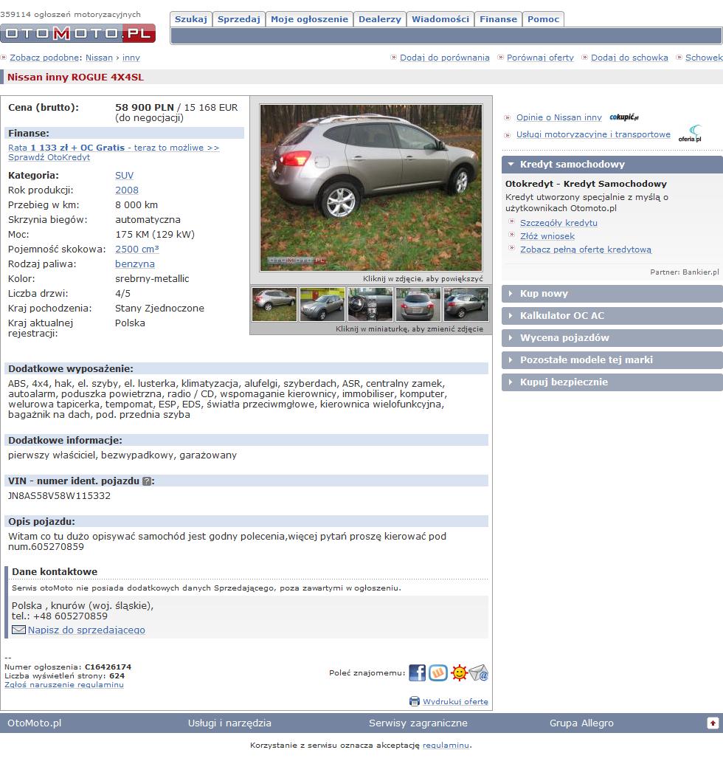Expand Pozostałe modele tej marki panel
Image resolution: width=723 pixels, height=764 pixels.
click(612, 360)
